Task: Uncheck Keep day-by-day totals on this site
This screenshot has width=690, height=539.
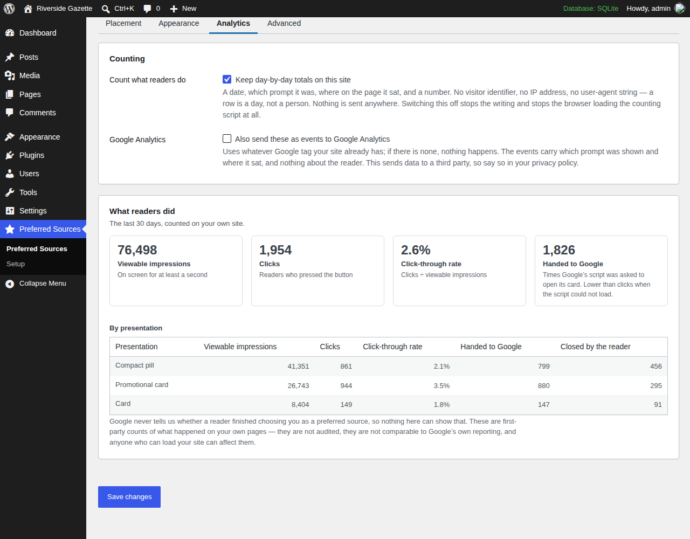Action: pyautogui.click(x=227, y=79)
